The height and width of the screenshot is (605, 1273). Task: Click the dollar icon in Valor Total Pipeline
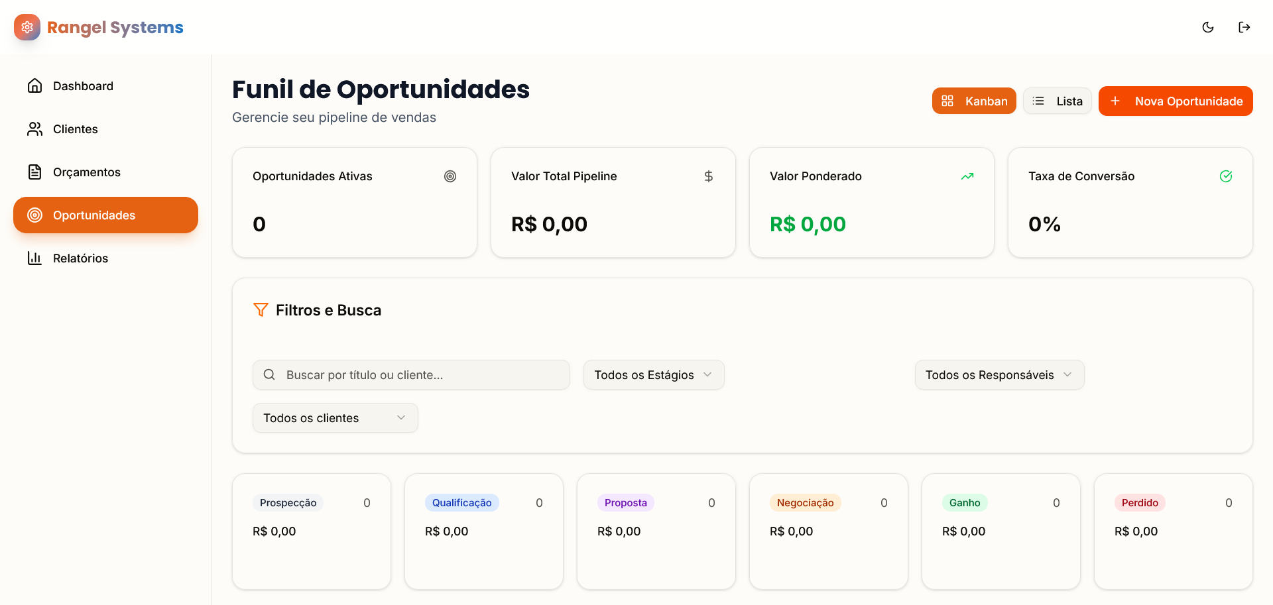pyautogui.click(x=709, y=176)
